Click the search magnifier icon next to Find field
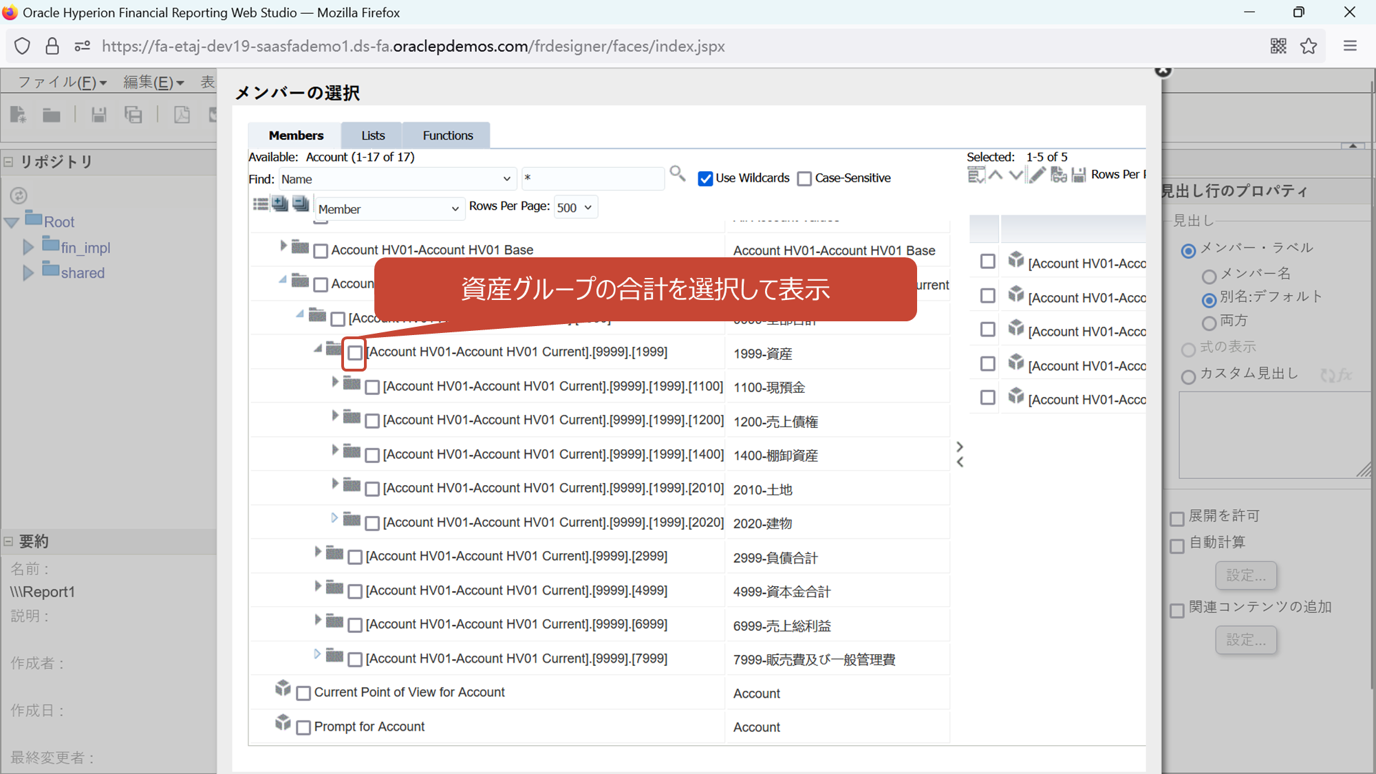1376x774 pixels. pyautogui.click(x=677, y=174)
